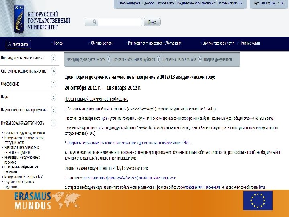Click Перед подачей документов необходимо heading

tap(96, 99)
